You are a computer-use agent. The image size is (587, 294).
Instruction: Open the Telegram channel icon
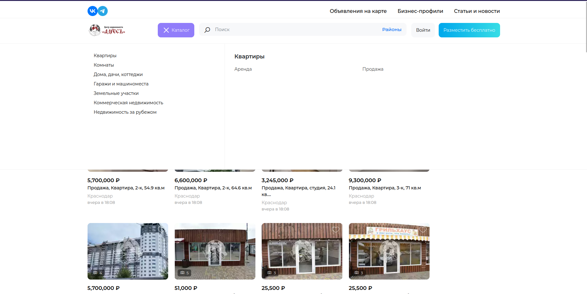point(103,11)
